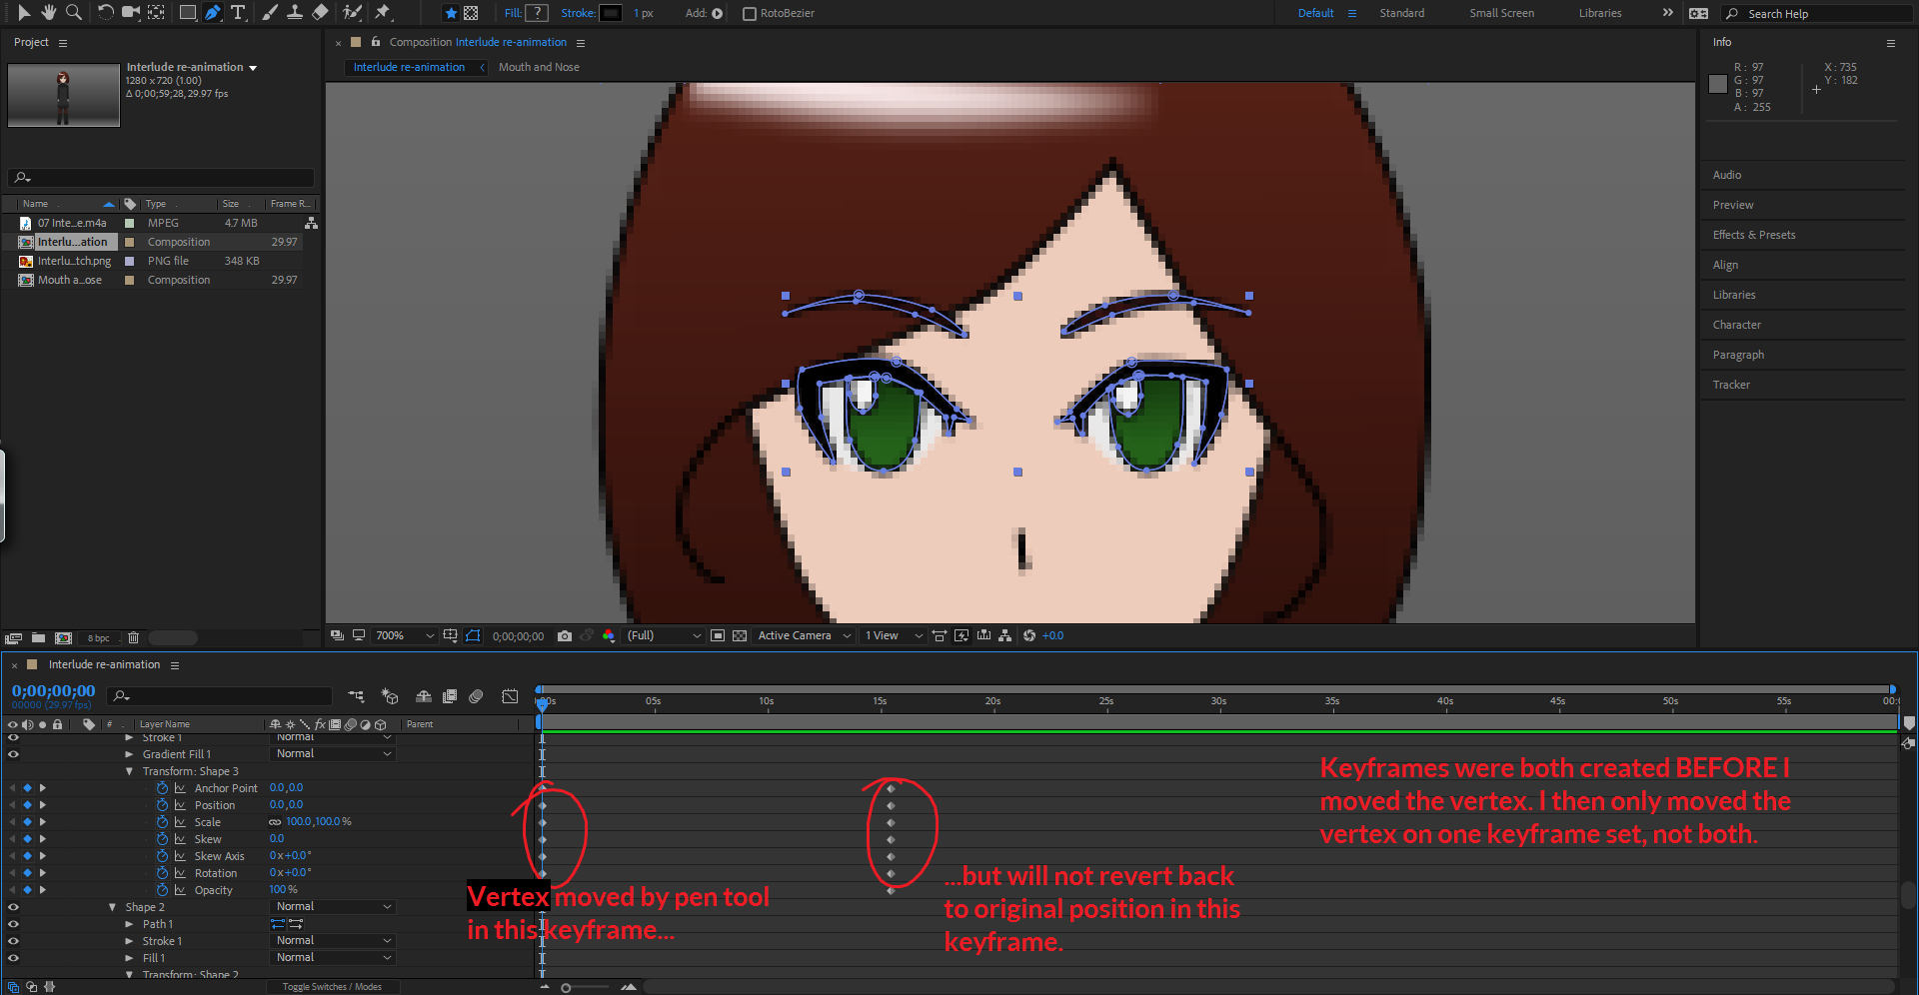Select the Selection arrow tool

[x=24, y=13]
